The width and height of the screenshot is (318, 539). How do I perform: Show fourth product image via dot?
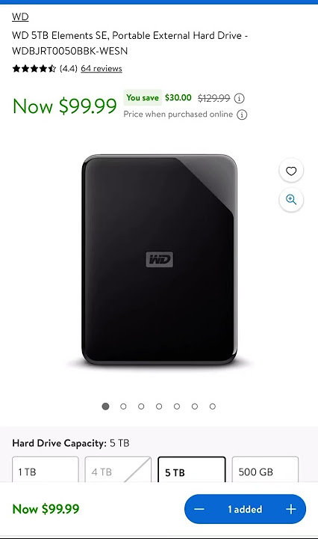(159, 406)
